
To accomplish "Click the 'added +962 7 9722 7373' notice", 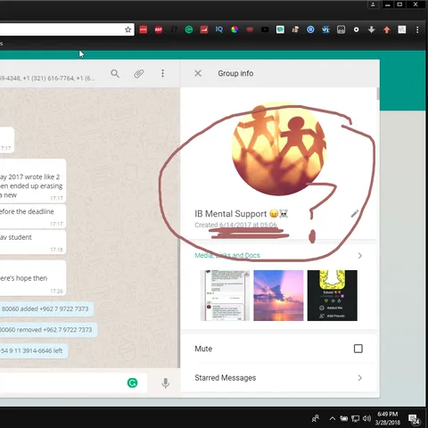I will point(46,309).
